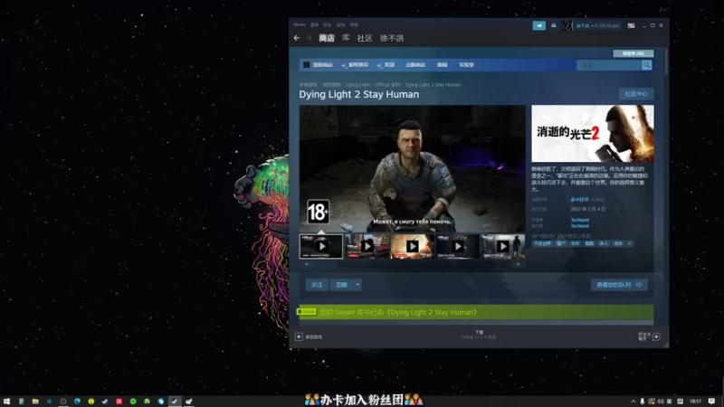Click the first game tag 开放世界

click(x=542, y=243)
